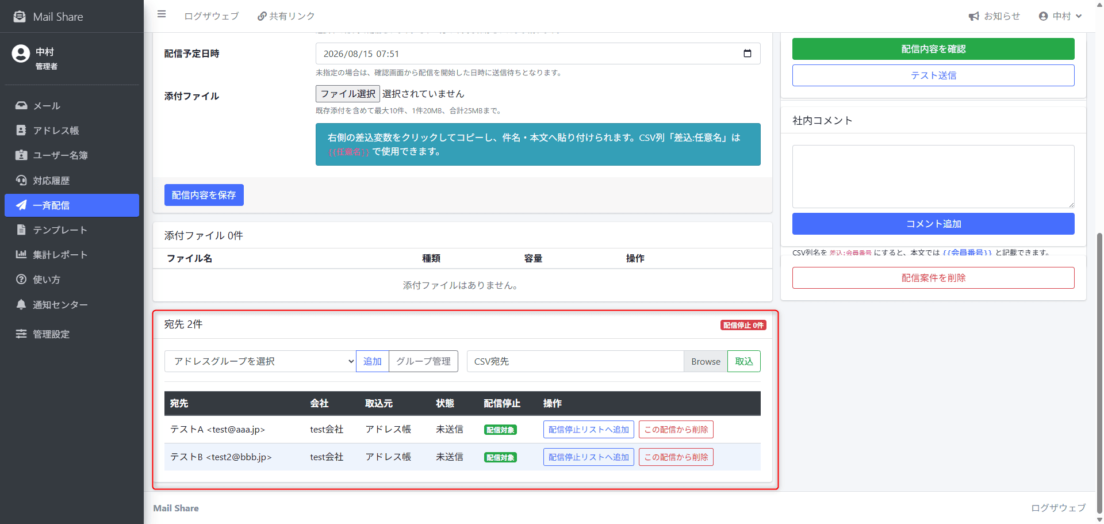This screenshot has width=1104, height=524.
Task: Click the 共有リンク chain link icon
Action: pyautogui.click(x=262, y=16)
